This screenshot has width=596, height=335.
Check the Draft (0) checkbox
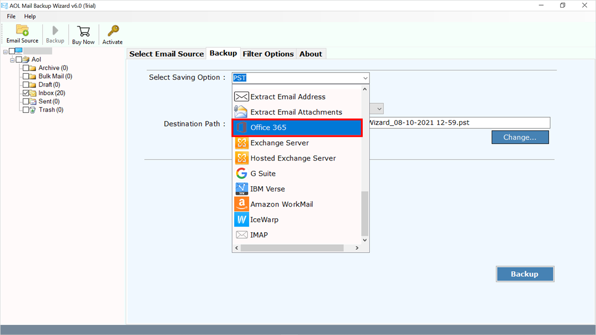[26, 85]
